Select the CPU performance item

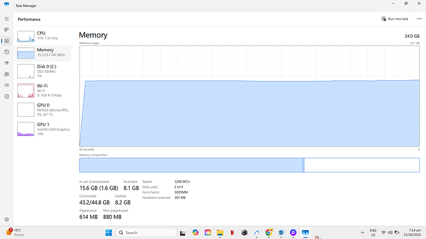[x=43, y=36]
